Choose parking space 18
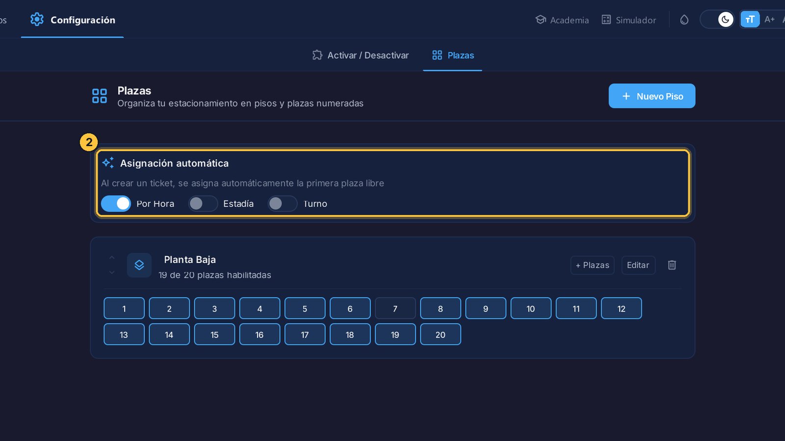Viewport: 785px width, 441px height. [350, 335]
